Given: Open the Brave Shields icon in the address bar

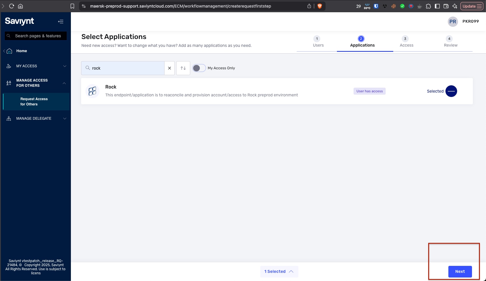Looking at the screenshot, I should coord(320,6).
